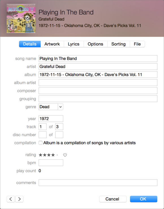
Task: Switch to the Artwork tab
Action: (x=52, y=44)
